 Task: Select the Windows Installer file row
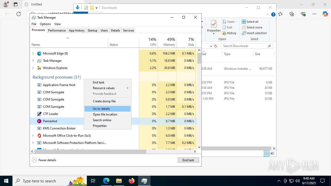pyautogui.click(x=238, y=69)
